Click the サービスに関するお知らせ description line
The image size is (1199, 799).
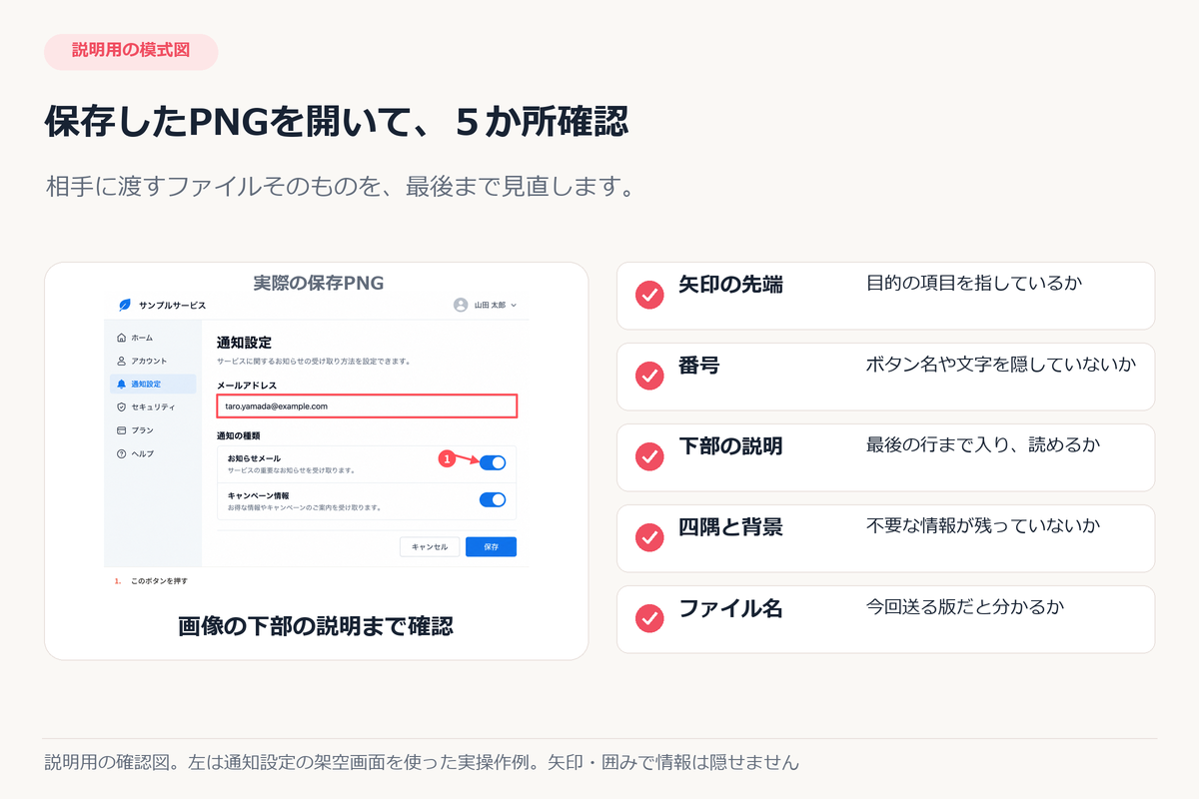point(314,361)
